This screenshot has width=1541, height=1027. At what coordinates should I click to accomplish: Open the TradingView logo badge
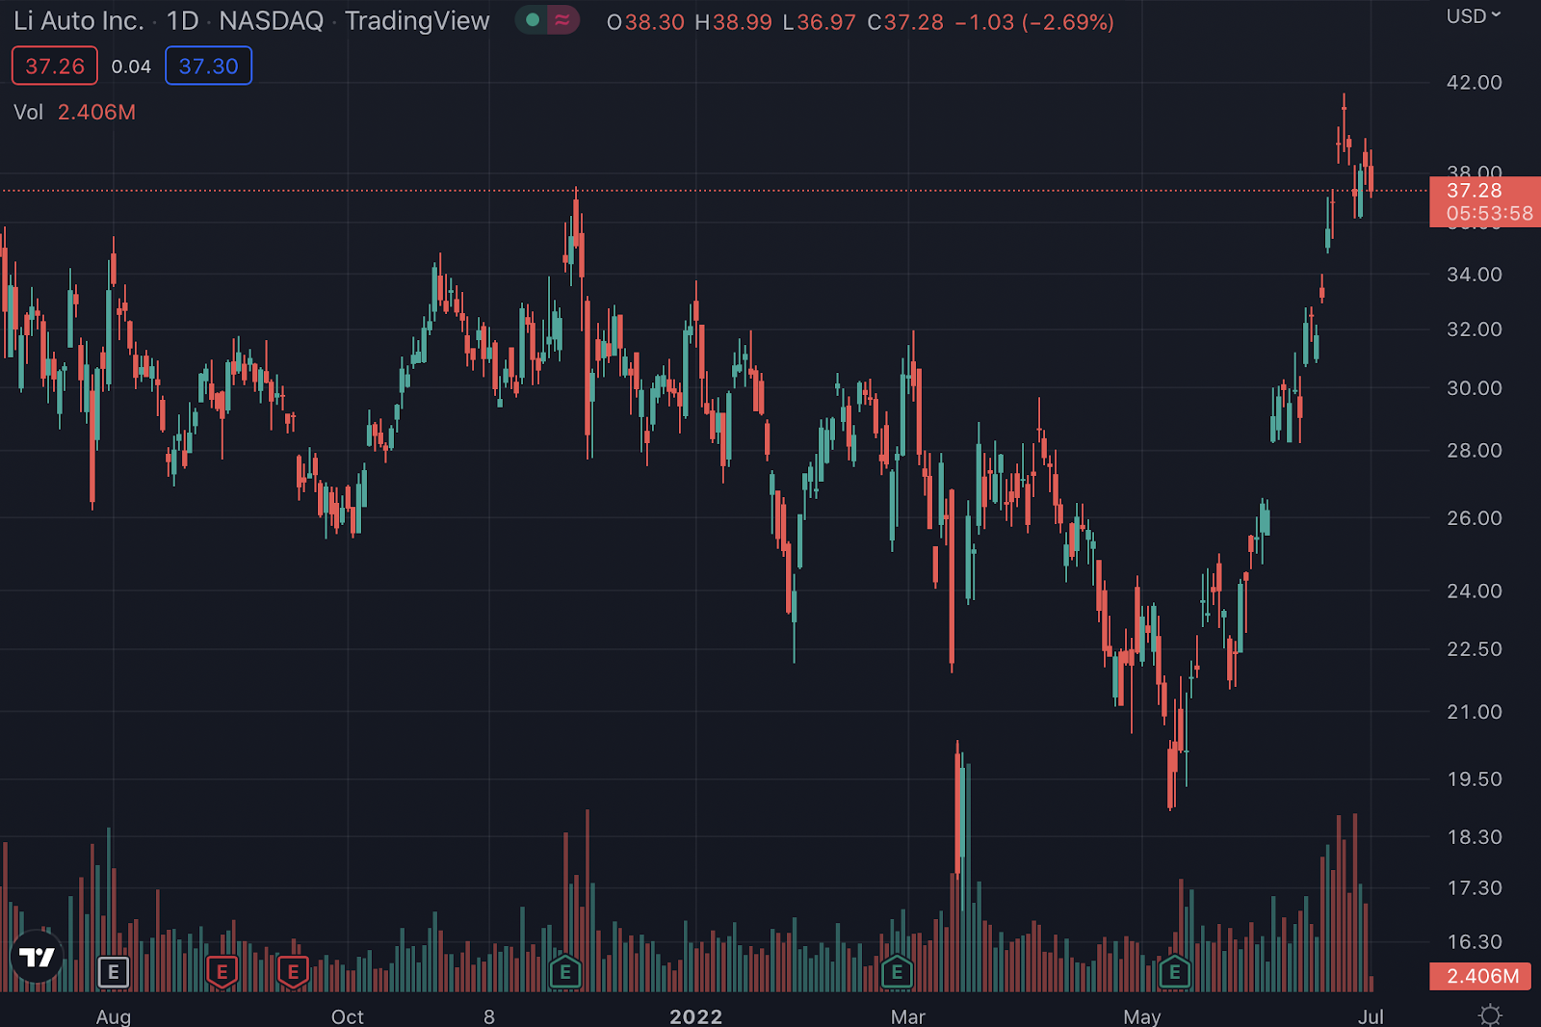[x=38, y=957]
